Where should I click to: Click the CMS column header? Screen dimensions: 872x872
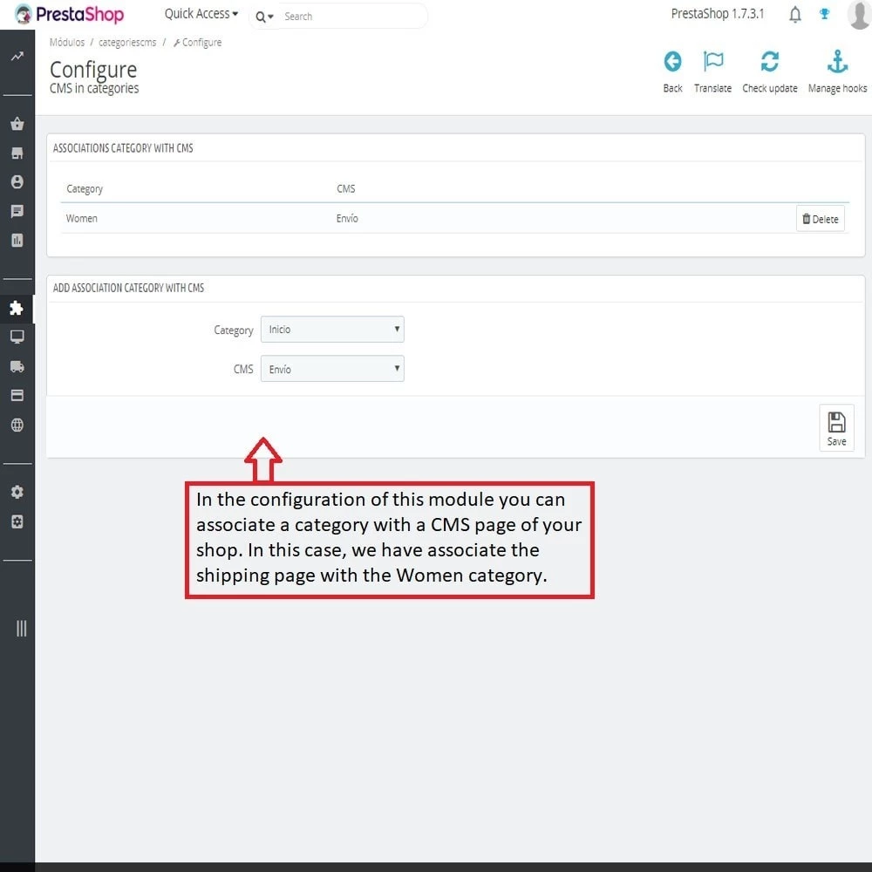pyautogui.click(x=345, y=188)
